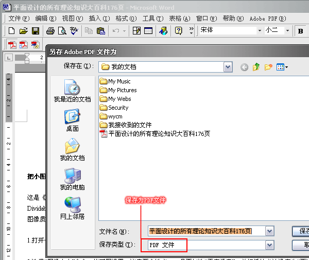Image resolution: width=309 pixels, height=260 pixels.
Task: Open the 工具(T) menu
Action: pyautogui.click(x=153, y=19)
